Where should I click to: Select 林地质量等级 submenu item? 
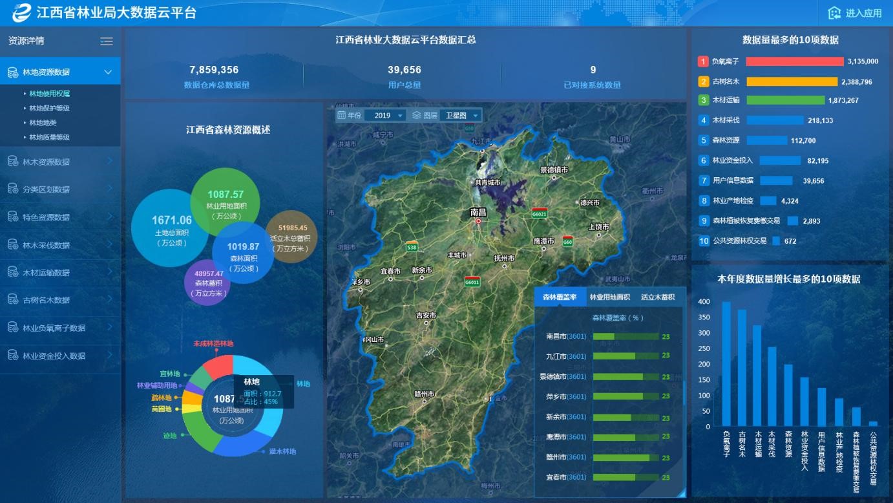click(x=50, y=137)
